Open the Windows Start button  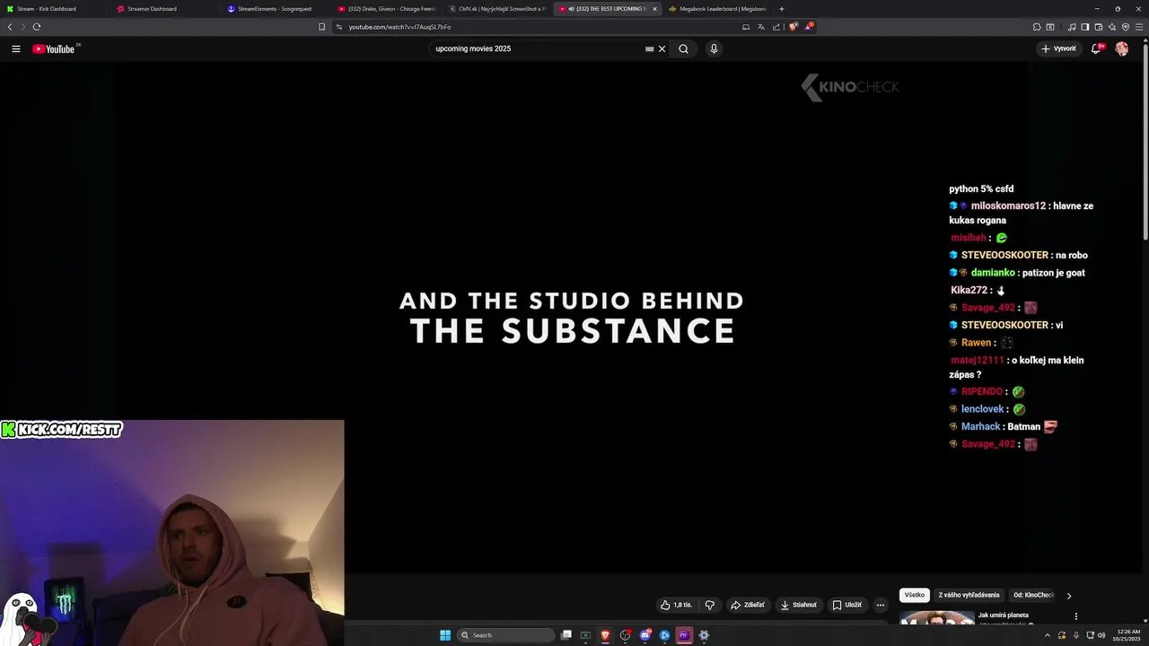445,635
